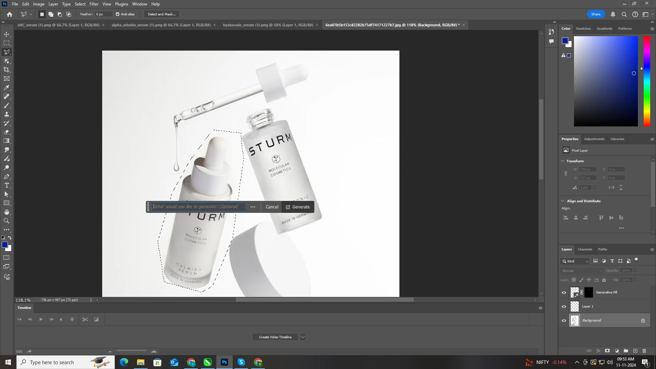Switch to the Channels tab

point(585,249)
